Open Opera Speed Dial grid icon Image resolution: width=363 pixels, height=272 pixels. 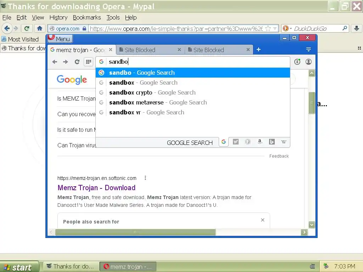click(x=88, y=62)
